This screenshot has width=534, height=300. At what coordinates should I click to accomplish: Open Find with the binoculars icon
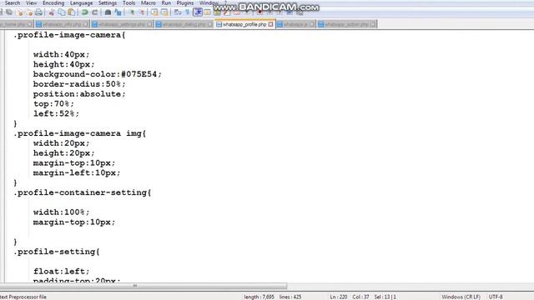click(x=108, y=12)
